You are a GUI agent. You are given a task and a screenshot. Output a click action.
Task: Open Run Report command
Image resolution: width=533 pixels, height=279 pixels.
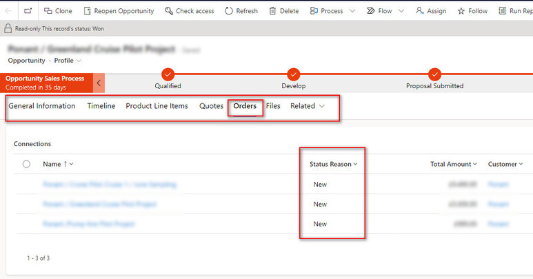515,11
